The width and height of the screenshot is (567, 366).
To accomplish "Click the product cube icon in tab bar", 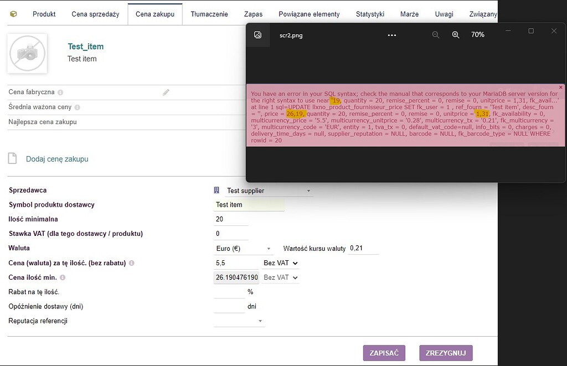I will coord(14,14).
